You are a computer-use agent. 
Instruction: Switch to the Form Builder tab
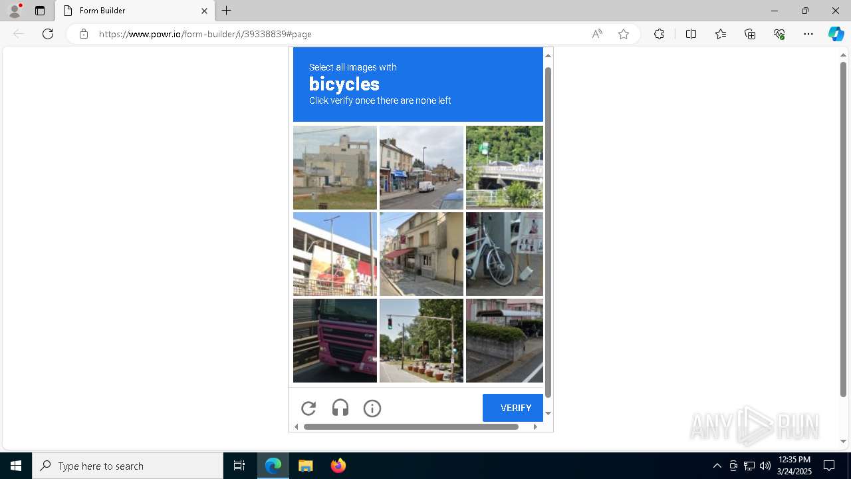[x=135, y=11]
